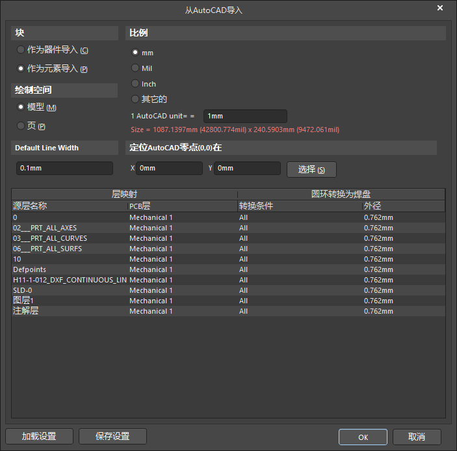Select source layer row '10'

(229, 259)
